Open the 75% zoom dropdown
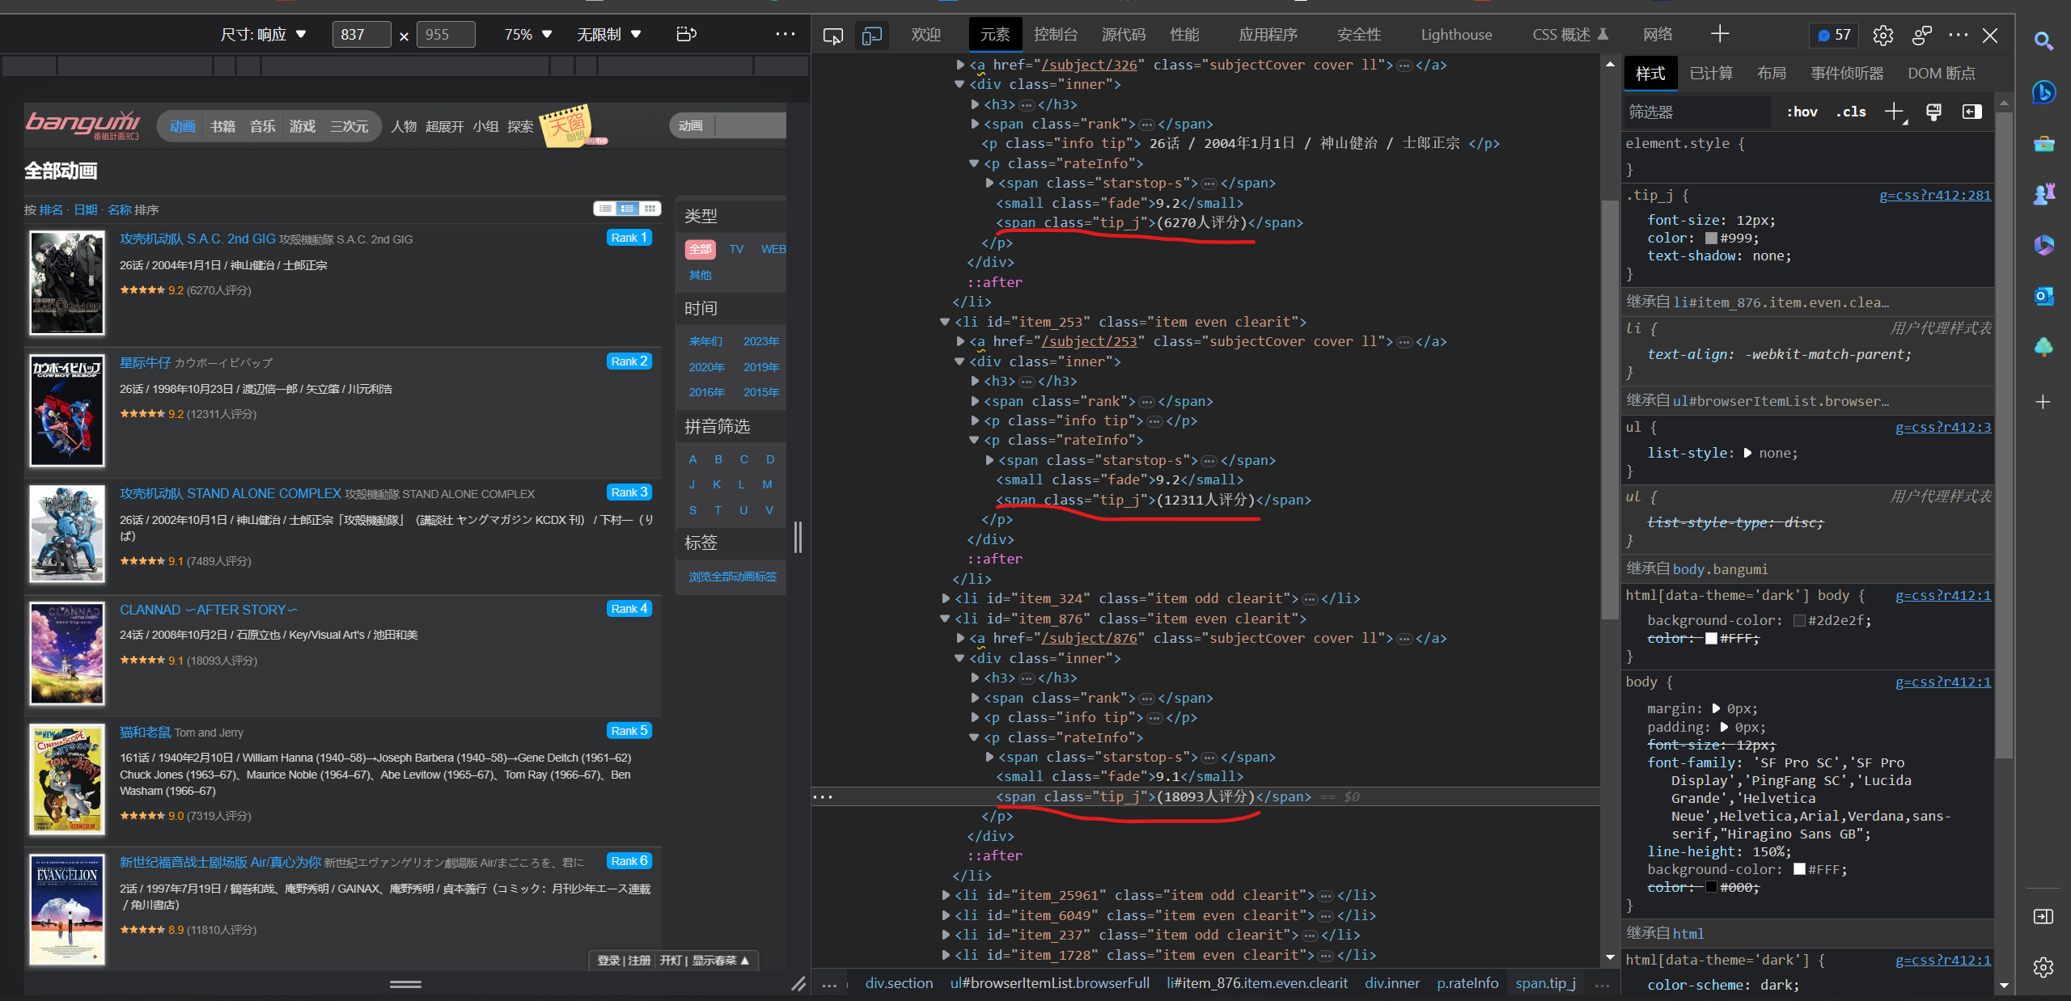Screen dimensions: 2071x1001 [527, 34]
